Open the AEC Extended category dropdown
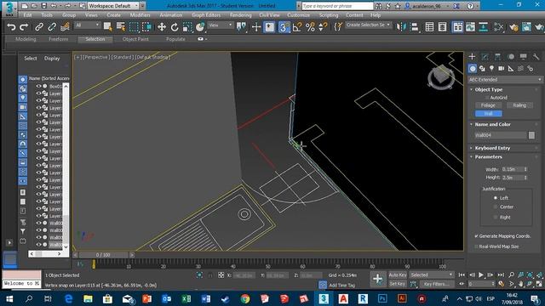Viewport: 545px width, 306px height. [505, 80]
